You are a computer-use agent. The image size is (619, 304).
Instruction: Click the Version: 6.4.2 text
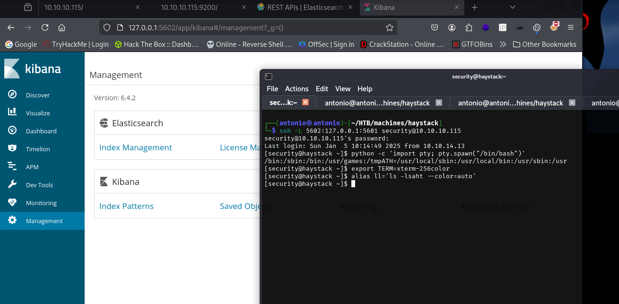coord(115,98)
